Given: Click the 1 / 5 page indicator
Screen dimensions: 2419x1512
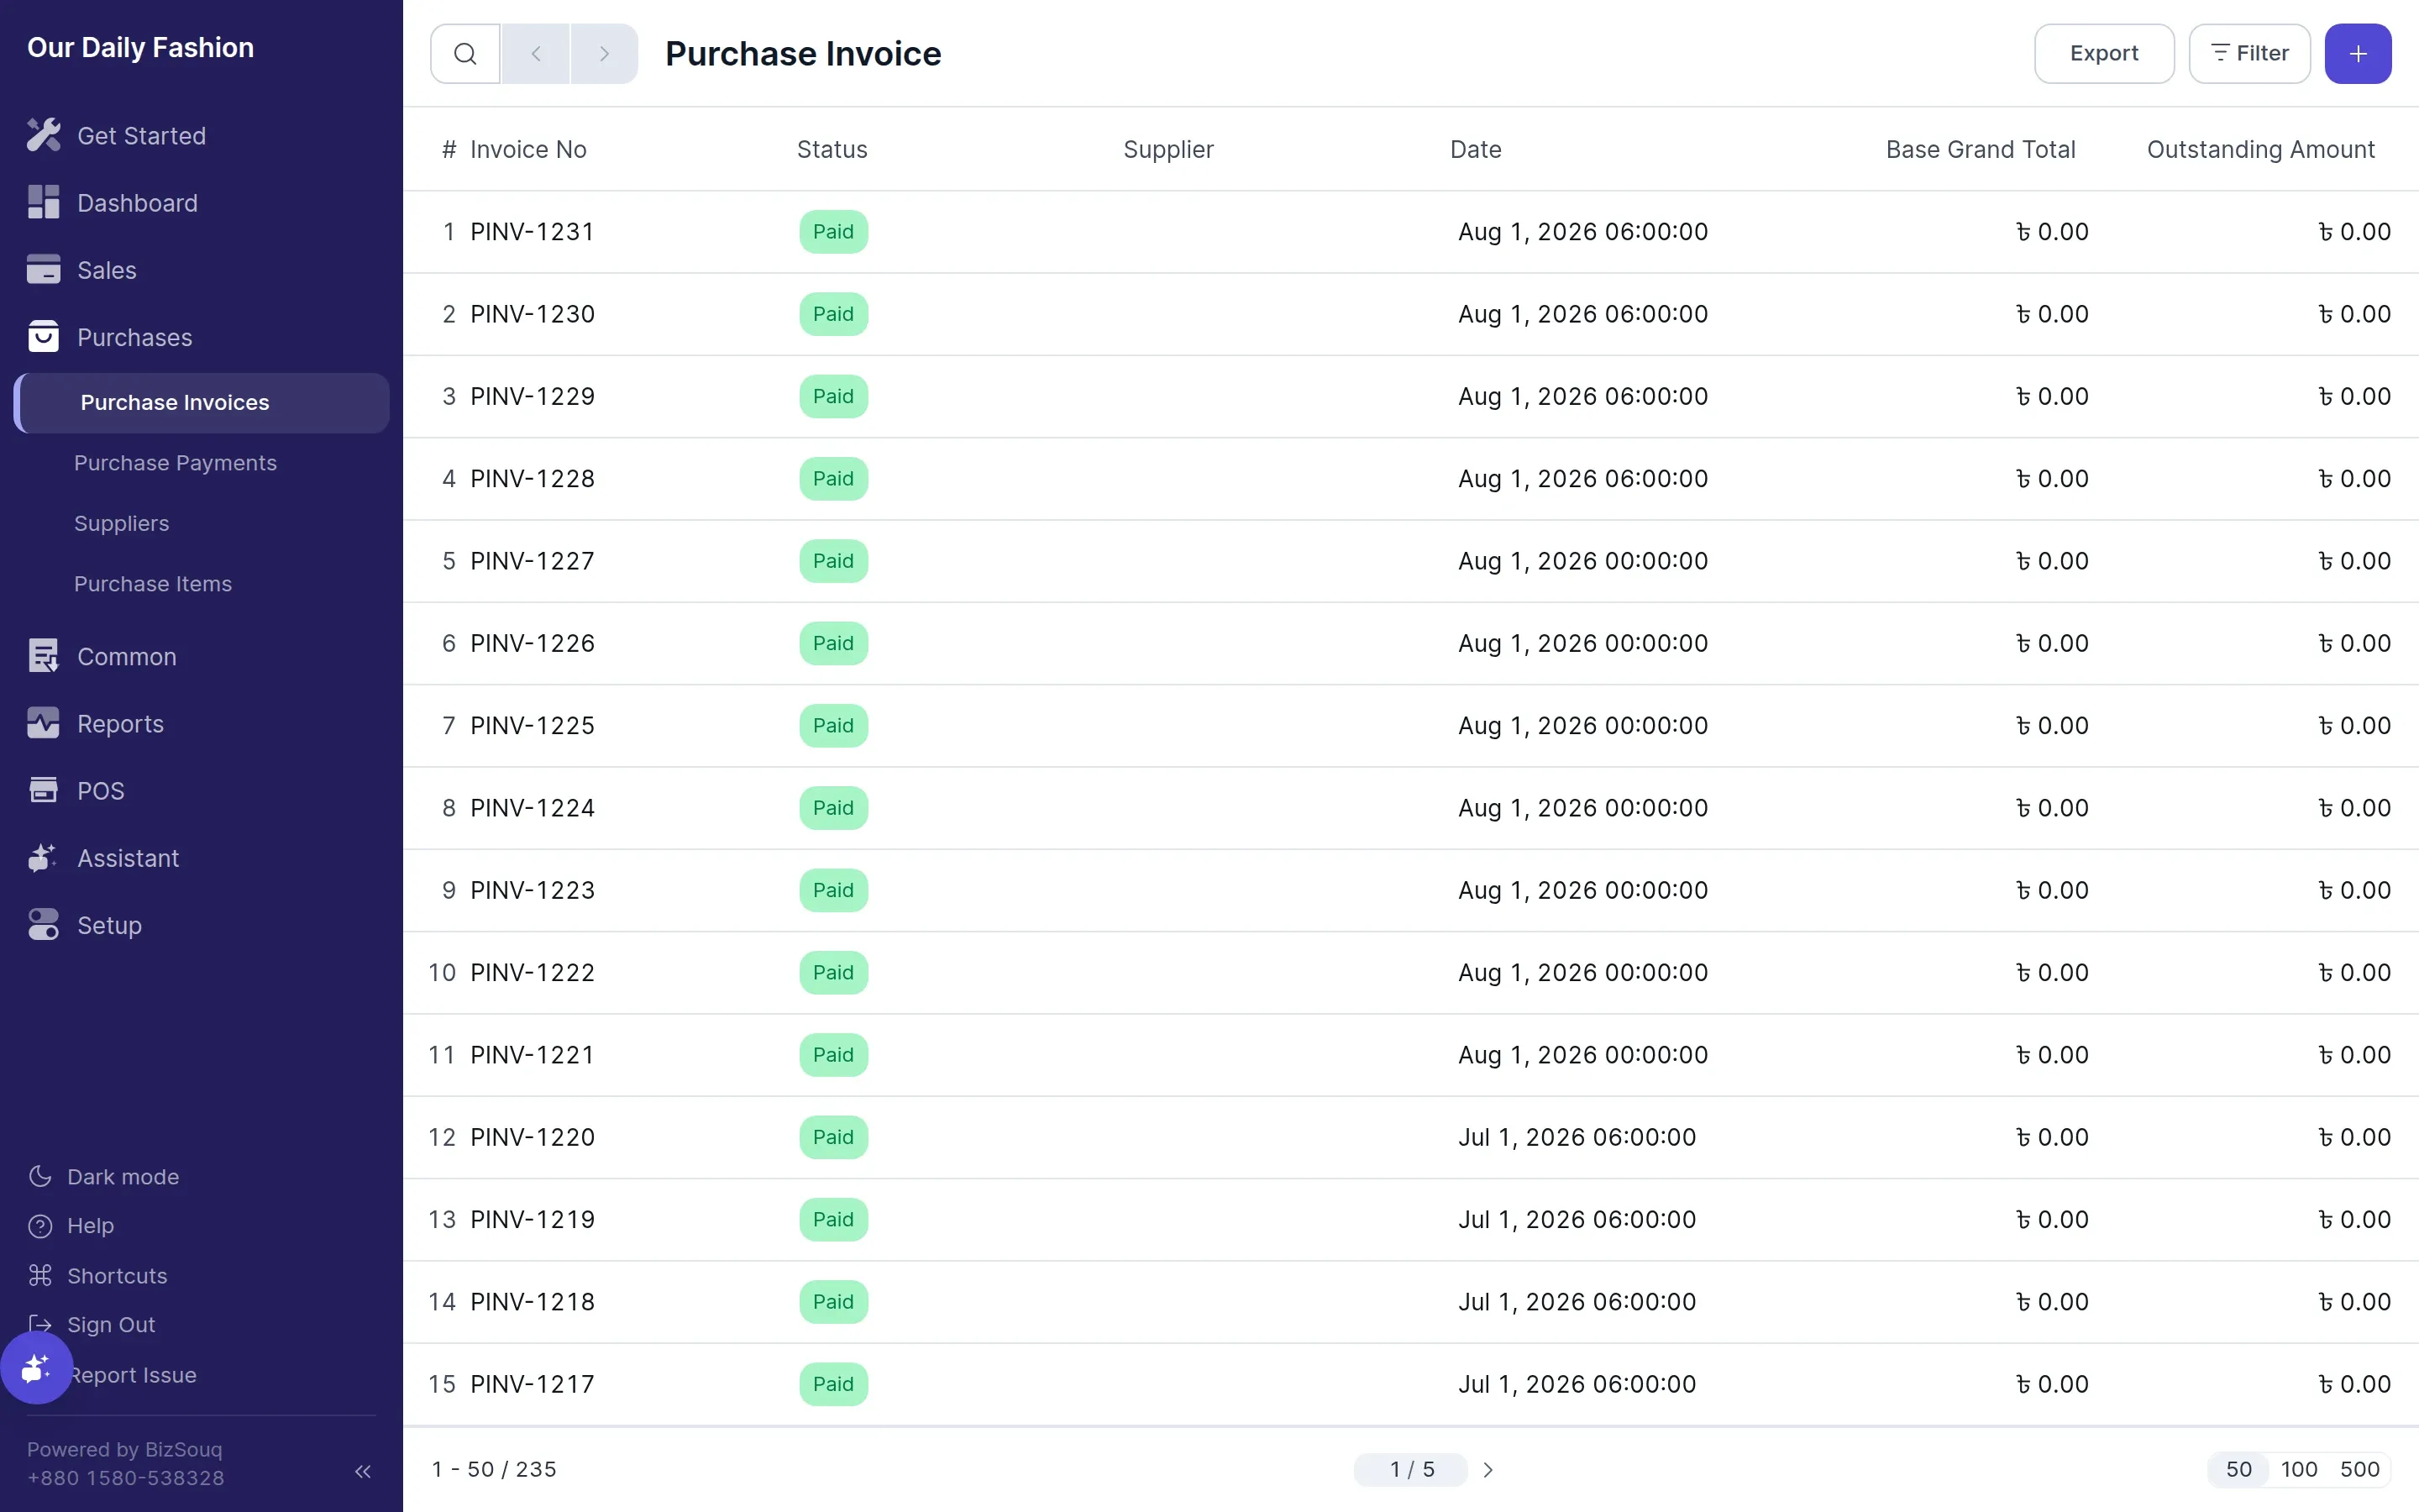Looking at the screenshot, I should (1410, 1469).
